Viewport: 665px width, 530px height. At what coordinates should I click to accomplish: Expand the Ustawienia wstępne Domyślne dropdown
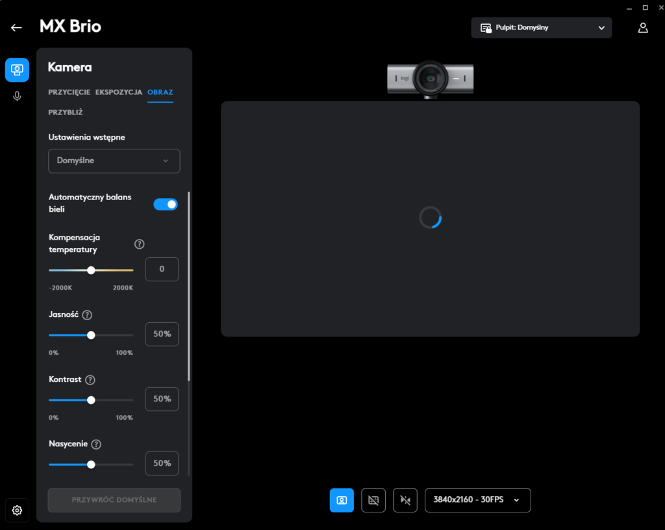click(x=114, y=160)
